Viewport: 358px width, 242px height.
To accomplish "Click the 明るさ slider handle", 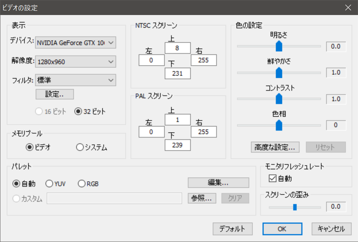I will tap(279, 46).
